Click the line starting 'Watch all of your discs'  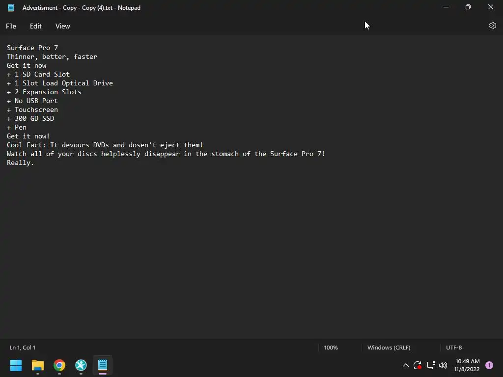click(166, 154)
